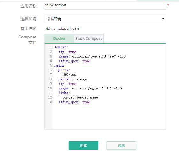The image size is (179, 151).
Task: Click the green 创建 button
Action: [x=83, y=146]
